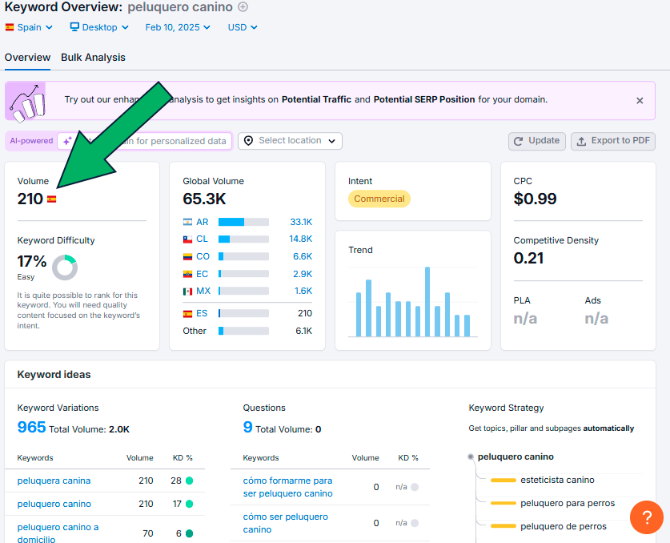This screenshot has width=670, height=543.
Task: Dismiss the enhanced analysis banner
Action: pos(640,101)
